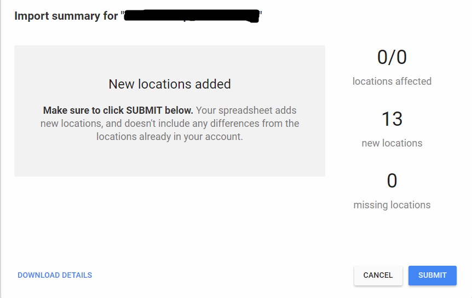This screenshot has width=472, height=298.
Task: Open the DOWNLOAD DETAILS link
Action: [x=55, y=276]
